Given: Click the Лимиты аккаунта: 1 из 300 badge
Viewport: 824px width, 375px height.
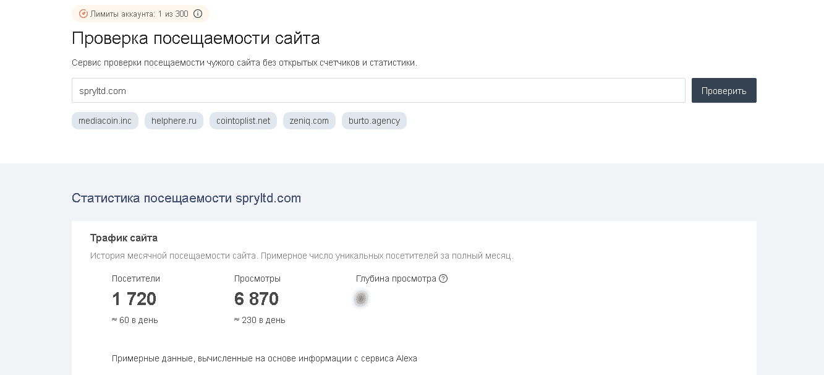Looking at the screenshot, I should (x=137, y=13).
